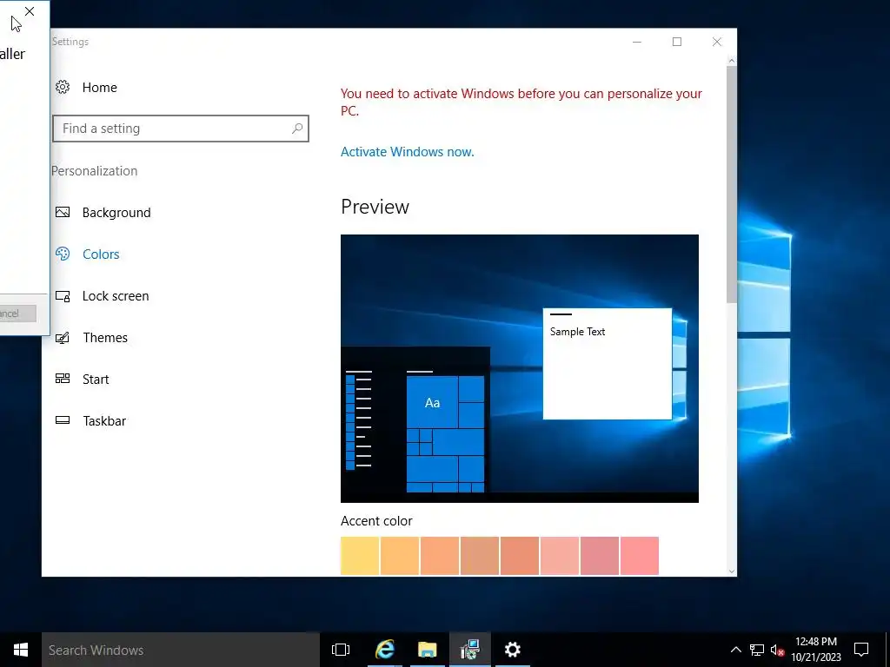The height and width of the screenshot is (667, 890).
Task: Open File Explorer from the taskbar
Action: (x=428, y=650)
